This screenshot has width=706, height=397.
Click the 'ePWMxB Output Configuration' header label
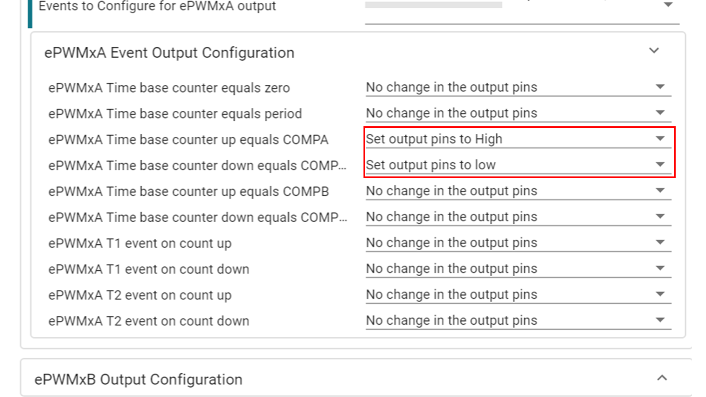pyautogui.click(x=137, y=379)
